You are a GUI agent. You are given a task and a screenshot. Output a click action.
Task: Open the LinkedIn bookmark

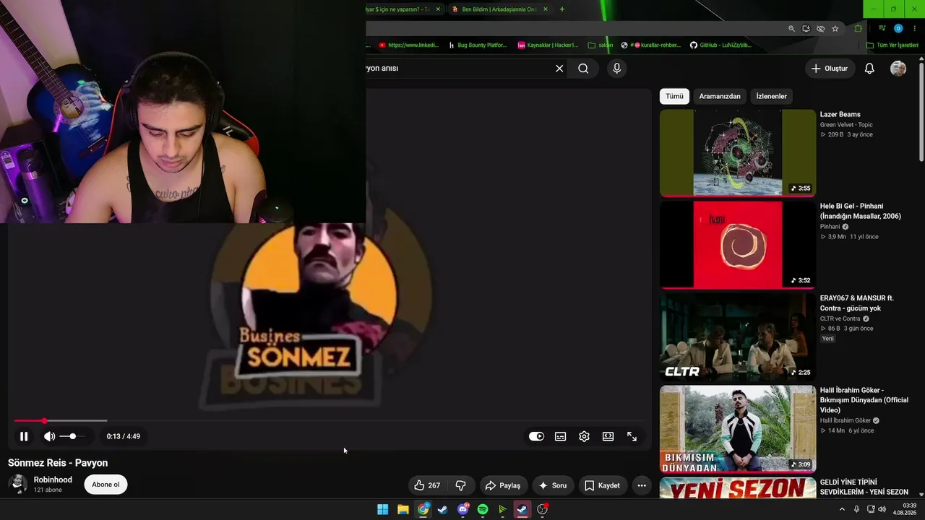coord(408,45)
